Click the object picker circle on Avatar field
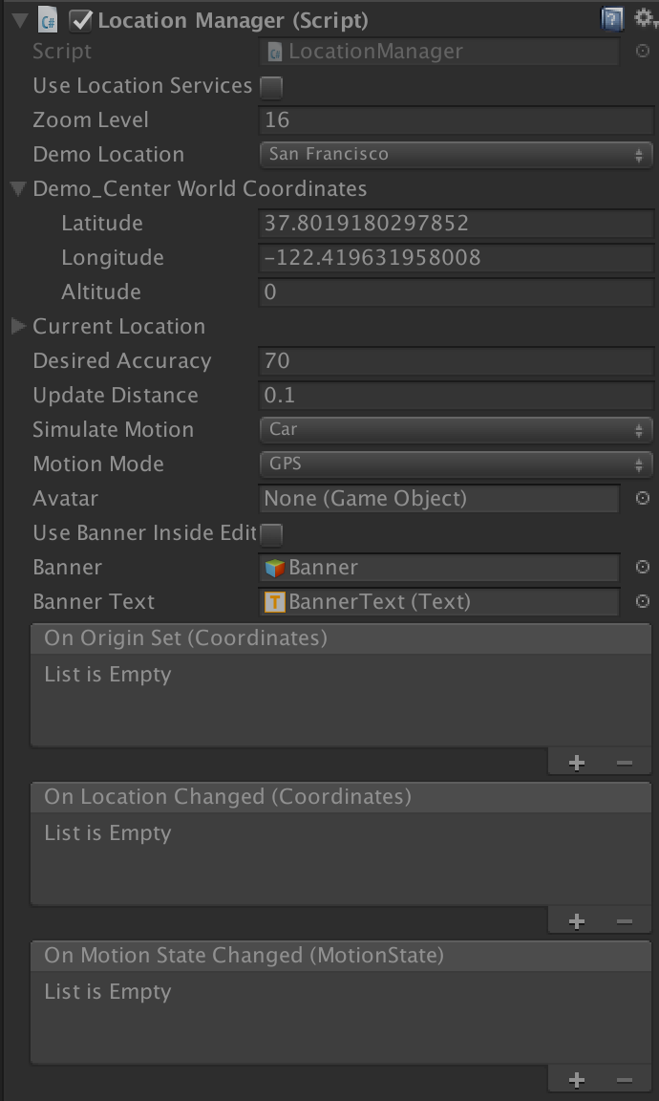Viewport: 659px width, 1101px height. tap(643, 498)
